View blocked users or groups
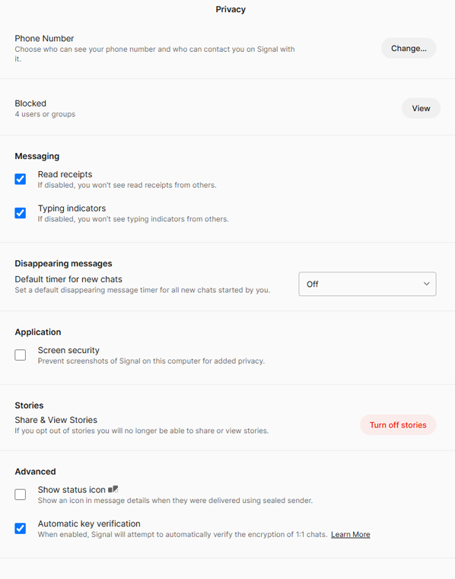Screen dimensions: 455x579 (421, 108)
